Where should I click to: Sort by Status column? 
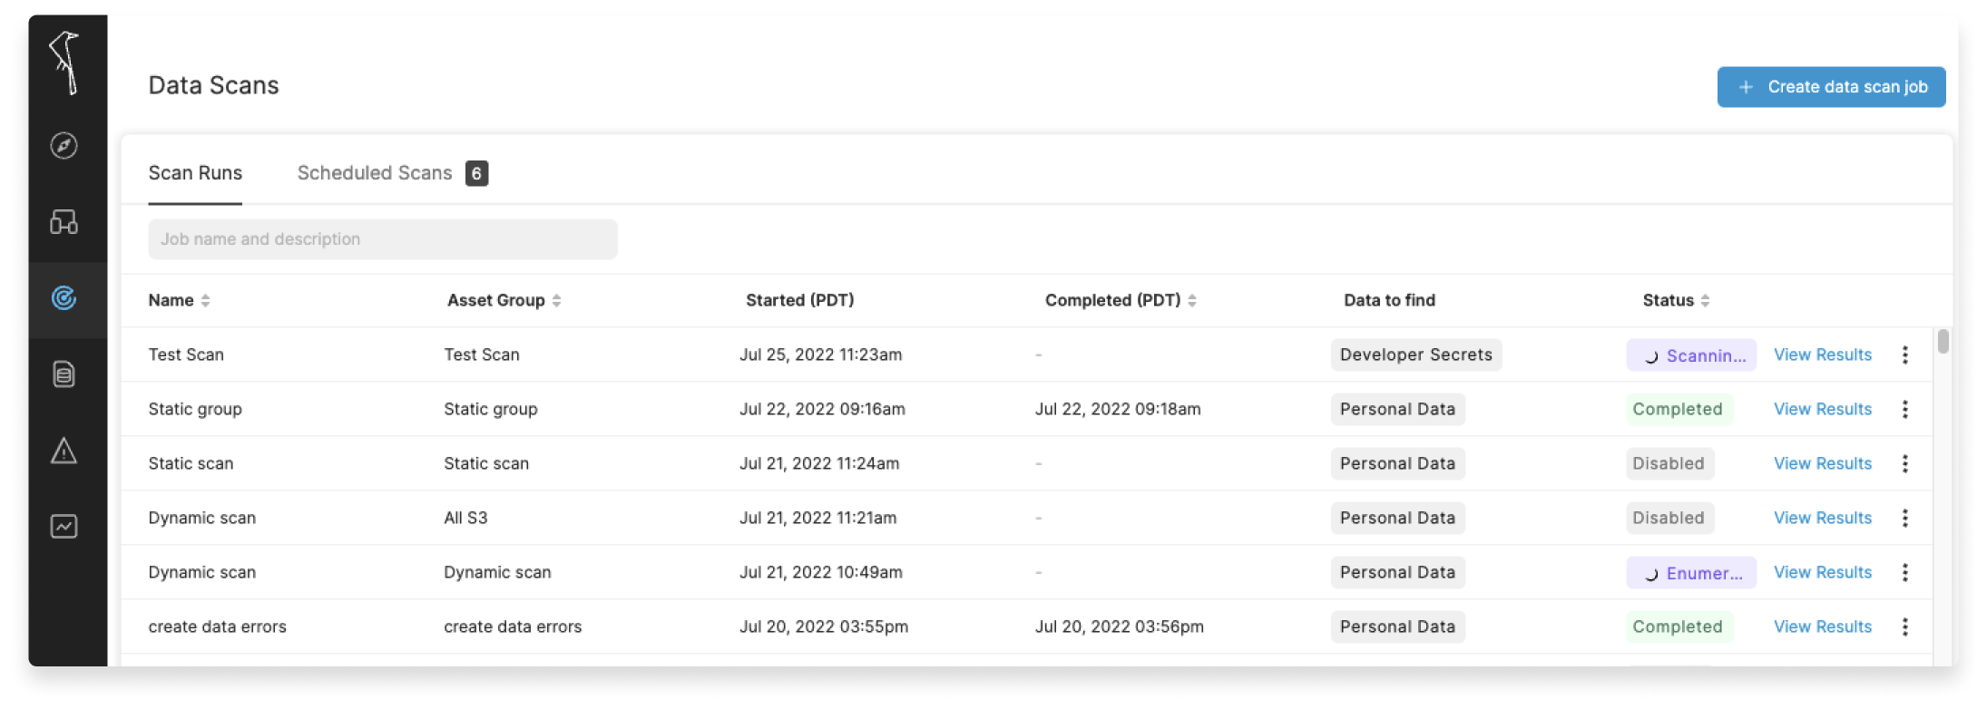coord(1705,300)
